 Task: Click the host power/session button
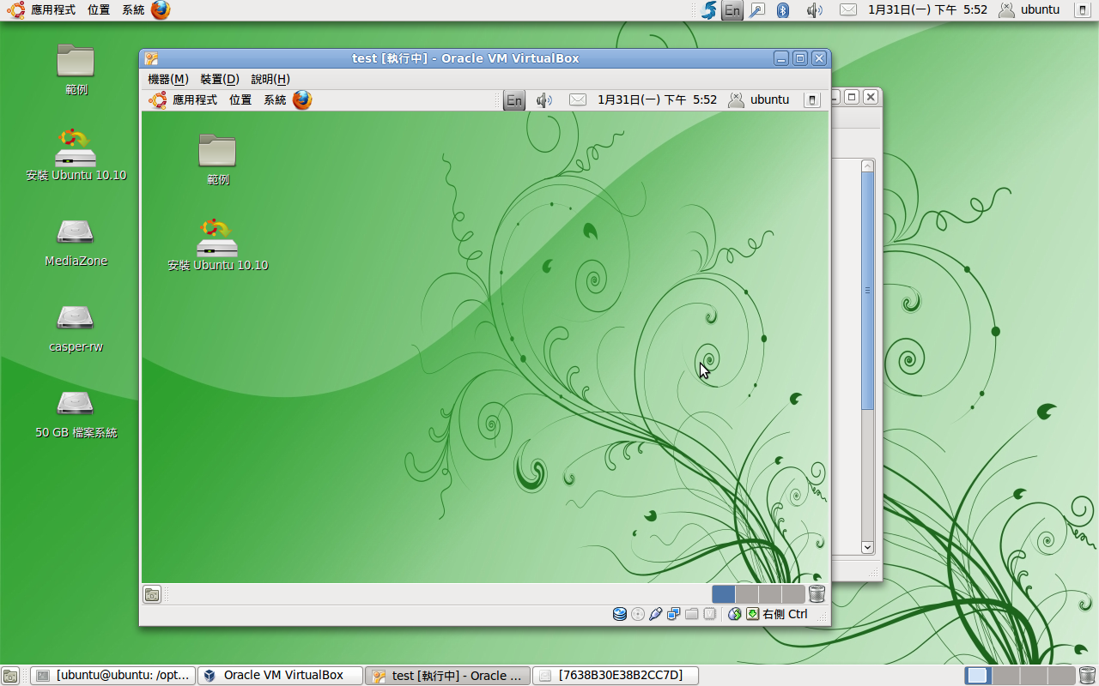pyautogui.click(x=1082, y=10)
